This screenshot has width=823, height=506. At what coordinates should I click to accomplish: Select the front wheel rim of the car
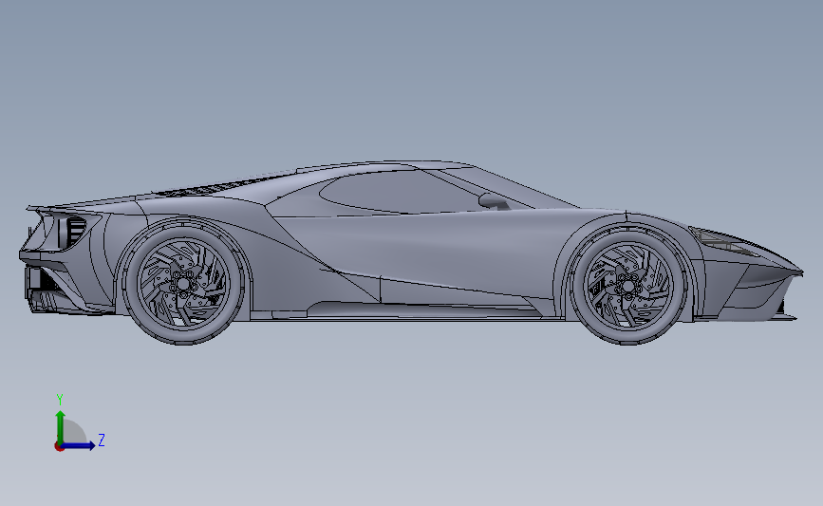[627, 286]
